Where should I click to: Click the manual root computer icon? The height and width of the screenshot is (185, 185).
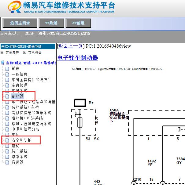pos(3,63)
